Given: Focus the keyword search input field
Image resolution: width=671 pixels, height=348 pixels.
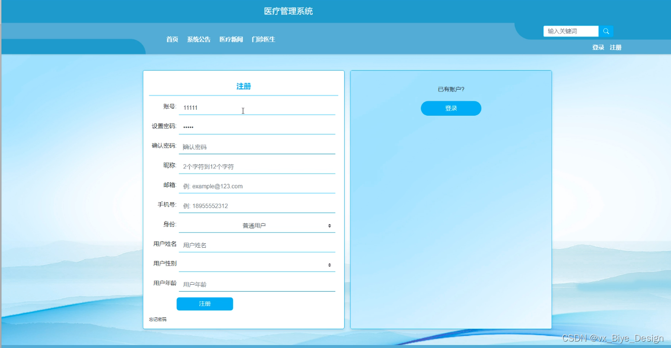Looking at the screenshot, I should click(571, 31).
